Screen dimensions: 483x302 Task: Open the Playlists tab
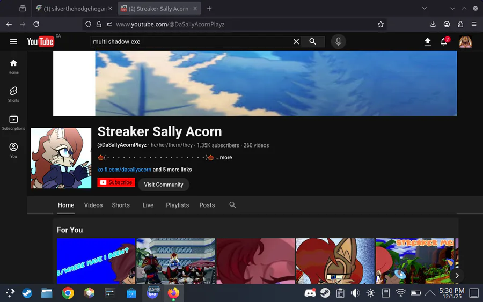point(178,205)
